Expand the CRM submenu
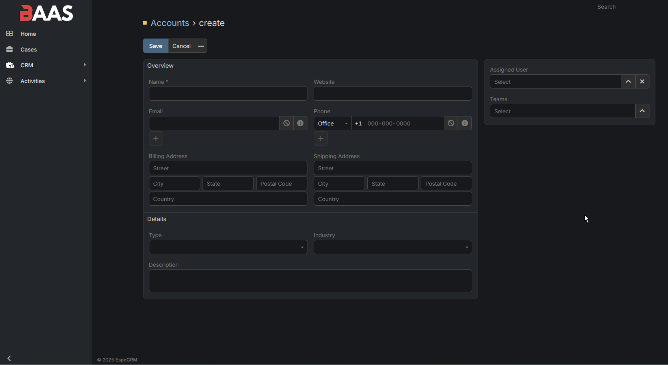Viewport: 668px width, 365px height. [x=85, y=65]
